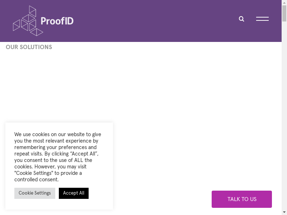Screen dimensions: 287x215
Task: Select the OUR SOLUTIONS heading
Action: tap(29, 47)
